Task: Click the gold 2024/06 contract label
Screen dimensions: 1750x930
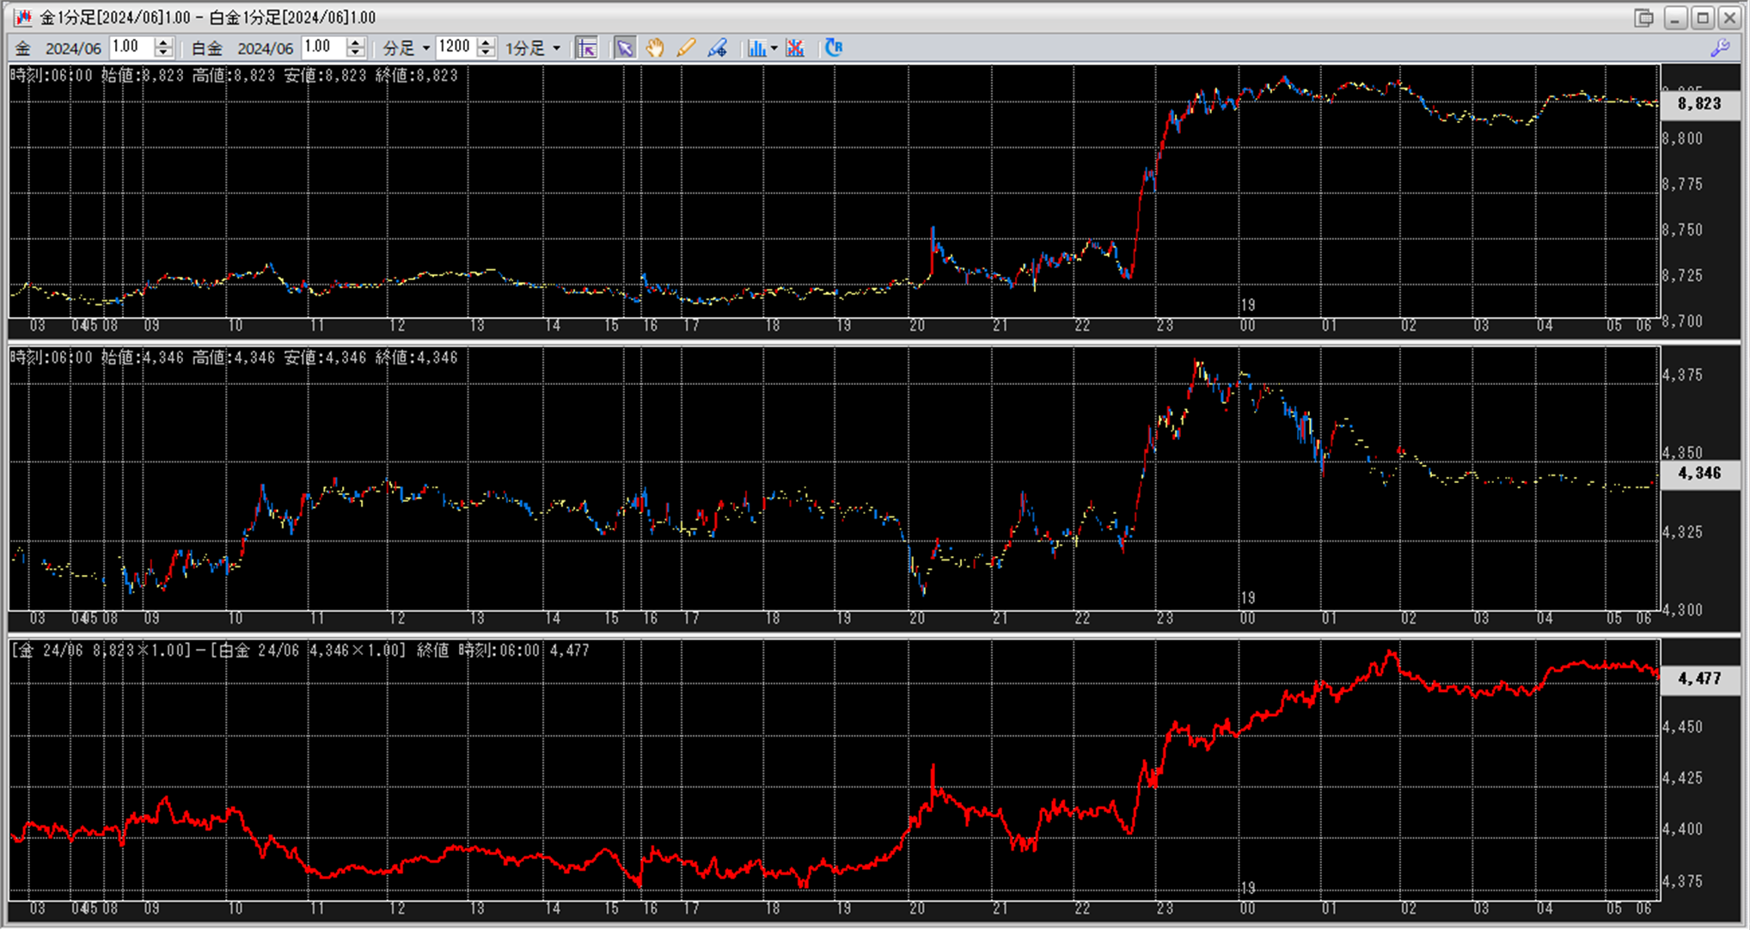Action: pos(73,49)
